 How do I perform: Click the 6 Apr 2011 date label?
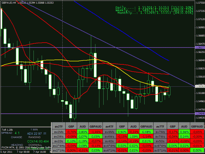point(7,152)
